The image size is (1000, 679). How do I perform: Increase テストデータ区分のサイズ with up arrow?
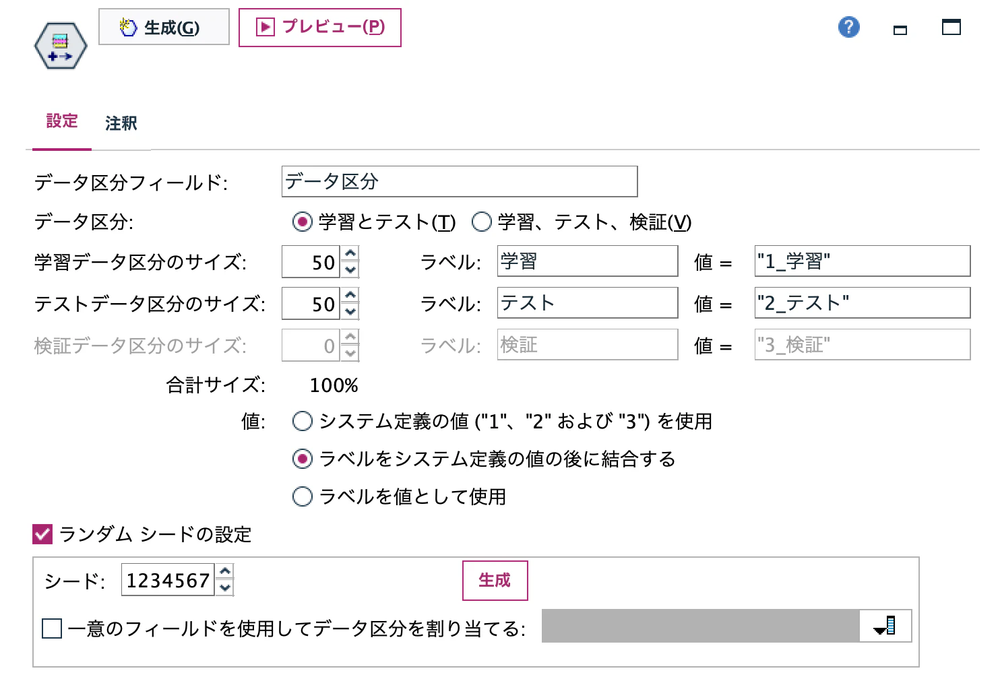(350, 296)
